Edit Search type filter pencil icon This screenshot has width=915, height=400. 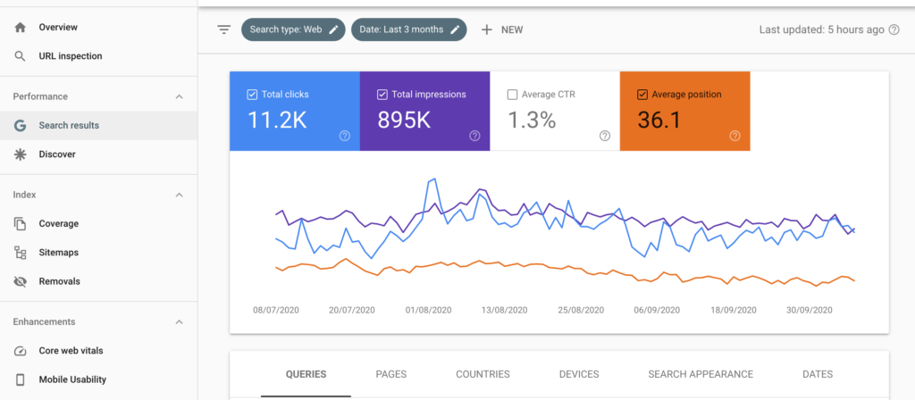333,29
